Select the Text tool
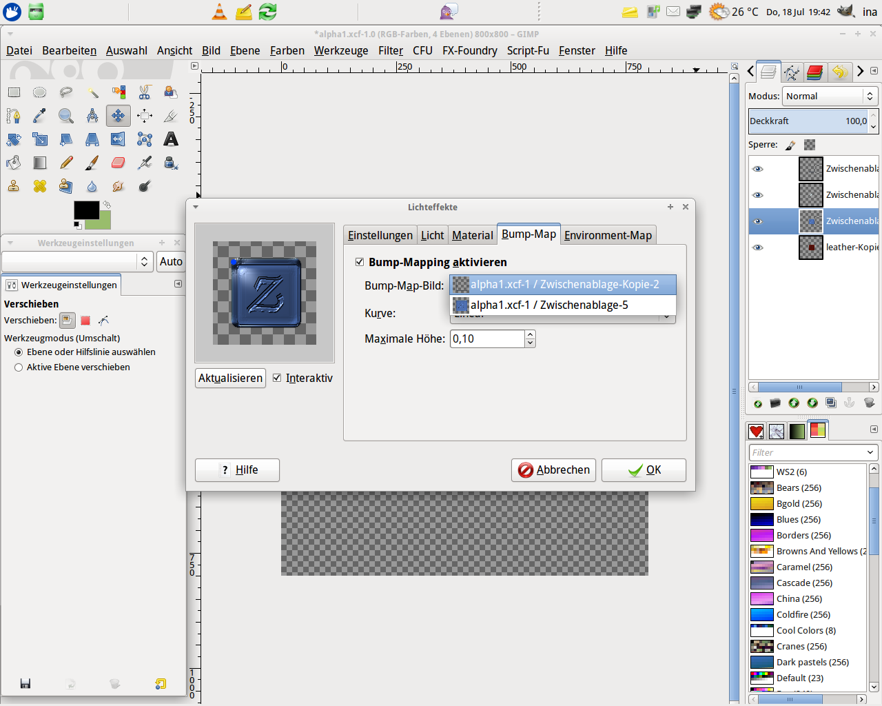 point(171,139)
